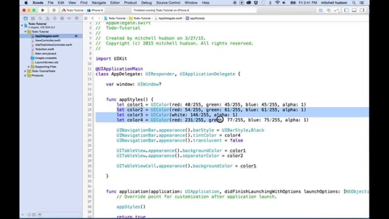Open the Breakpoint navigator icon
This screenshot has height=219, width=389.
pyautogui.click(x=69, y=19)
